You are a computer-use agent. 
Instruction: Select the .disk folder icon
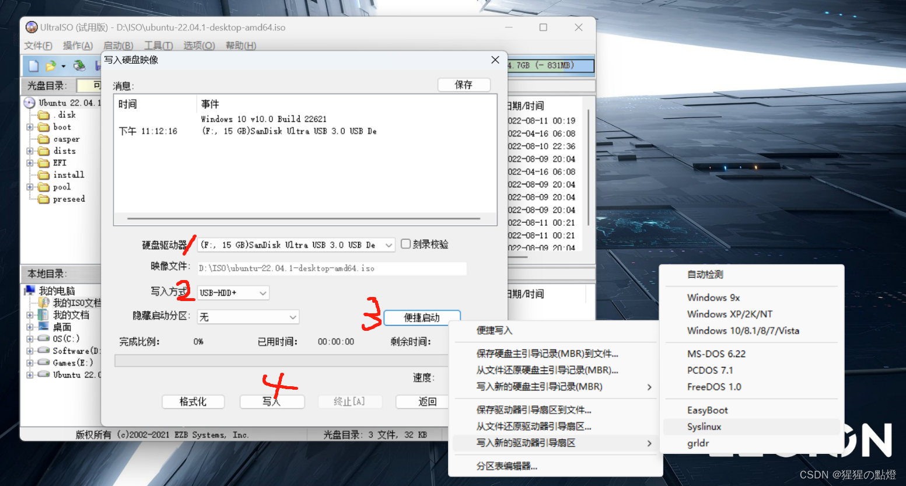click(44, 115)
